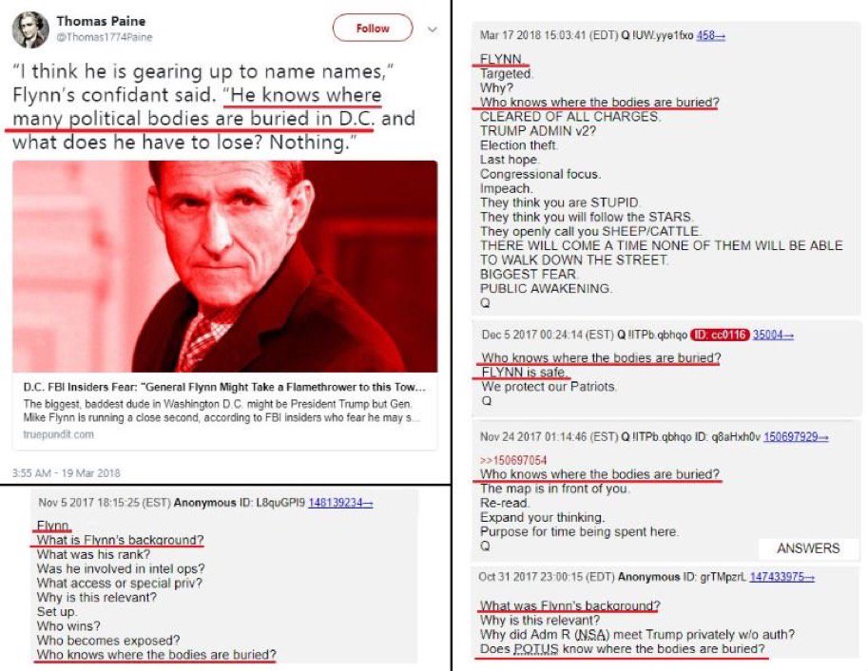Open post link 147433975
Image resolution: width=868 pixels, height=671 pixels.
781,577
